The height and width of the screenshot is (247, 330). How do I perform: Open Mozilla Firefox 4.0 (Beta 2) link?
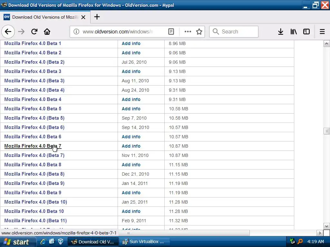tap(34, 62)
